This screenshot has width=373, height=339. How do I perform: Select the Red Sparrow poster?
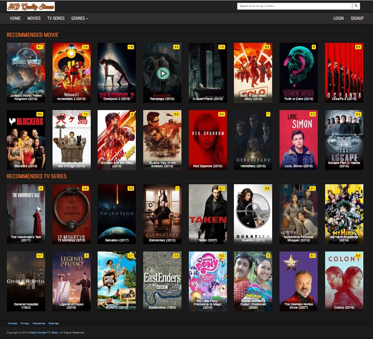pos(208,140)
